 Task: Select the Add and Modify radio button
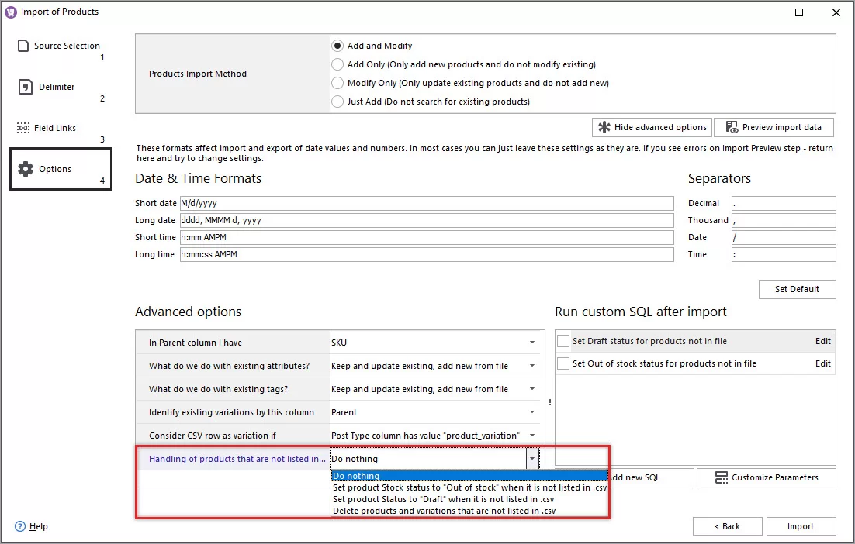[x=337, y=45]
